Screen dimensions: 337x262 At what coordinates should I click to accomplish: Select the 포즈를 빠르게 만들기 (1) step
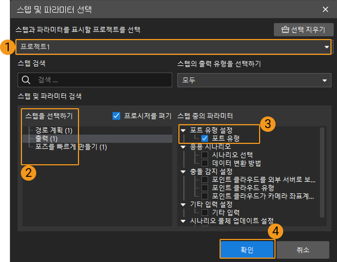(x=71, y=147)
